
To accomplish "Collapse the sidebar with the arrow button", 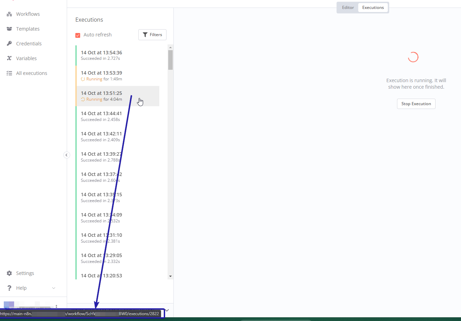I will point(67,155).
